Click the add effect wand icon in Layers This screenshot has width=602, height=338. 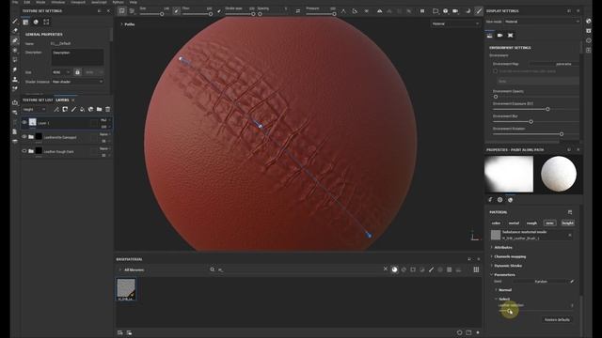click(56, 110)
